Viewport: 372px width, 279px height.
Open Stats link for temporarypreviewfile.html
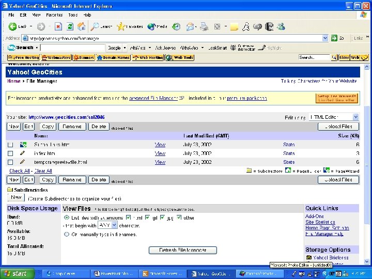tap(289, 162)
